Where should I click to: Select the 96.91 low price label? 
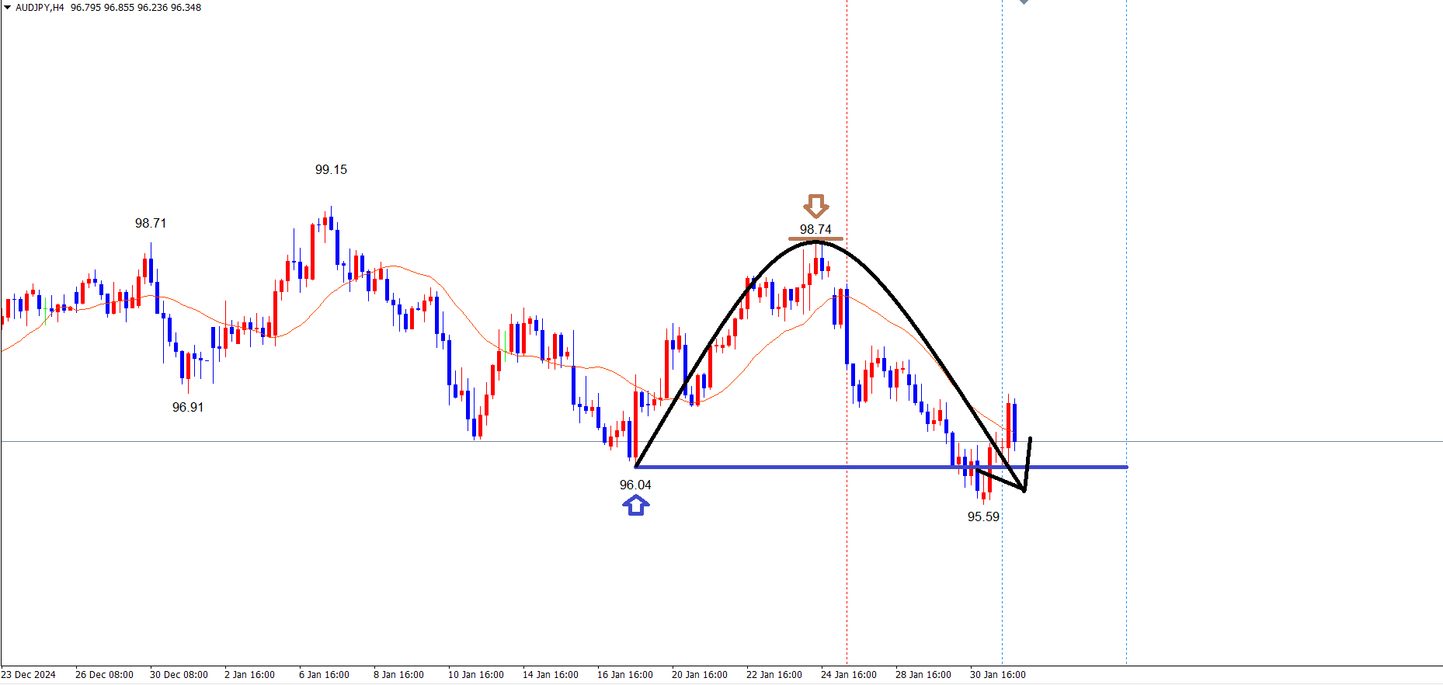[188, 407]
